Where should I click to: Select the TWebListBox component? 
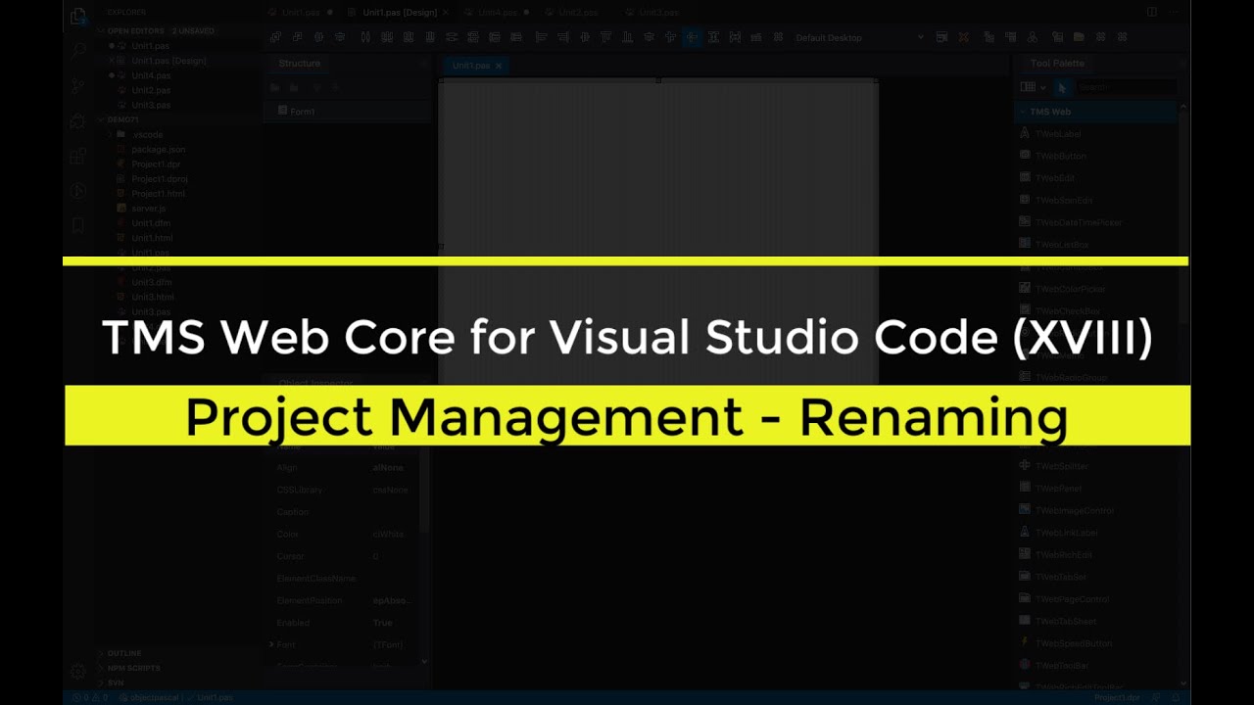point(1062,244)
